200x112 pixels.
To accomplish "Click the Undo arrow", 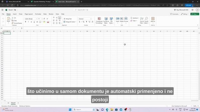I will [3, 19].
